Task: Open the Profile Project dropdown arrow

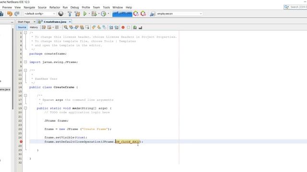Action: pos(108,14)
